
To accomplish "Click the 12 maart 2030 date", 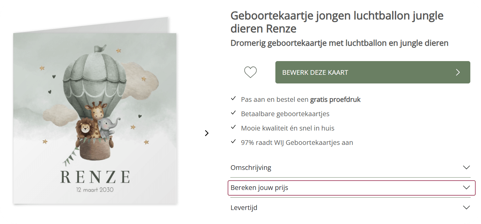I will [x=95, y=190].
